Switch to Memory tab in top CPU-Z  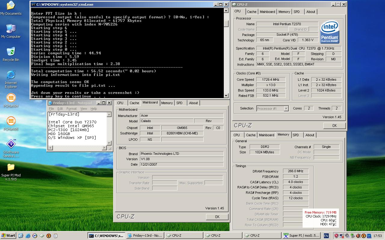pyautogui.click(x=284, y=12)
